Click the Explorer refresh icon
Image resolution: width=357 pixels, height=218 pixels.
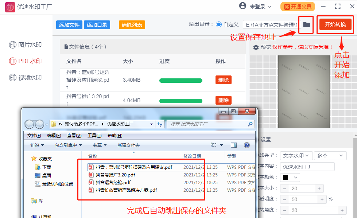point(160,124)
